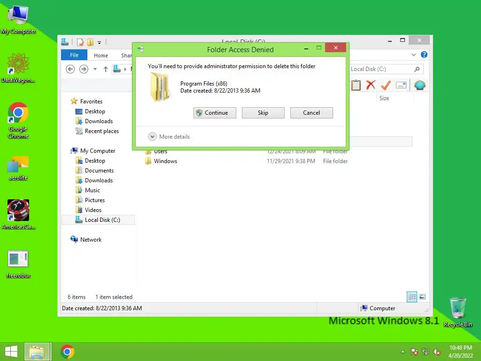Launch Google Chrome from desktop
This screenshot has width=481, height=361.
[18, 120]
